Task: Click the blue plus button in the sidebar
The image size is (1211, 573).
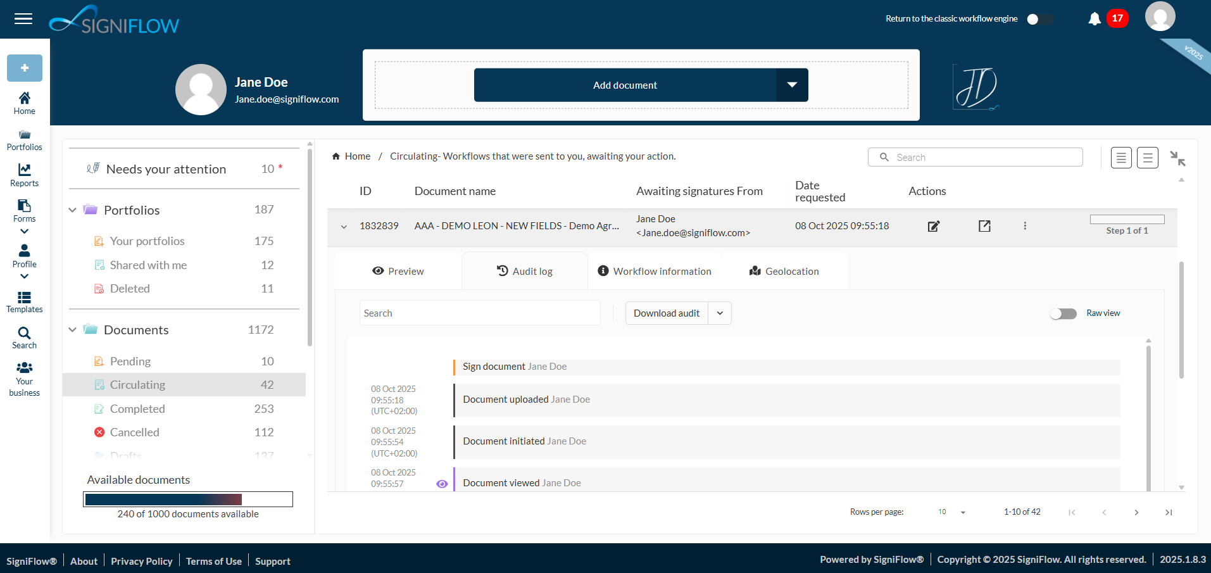Action: (x=24, y=68)
